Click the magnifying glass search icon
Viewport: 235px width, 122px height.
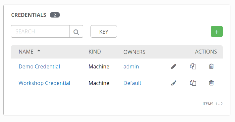pos(76,31)
